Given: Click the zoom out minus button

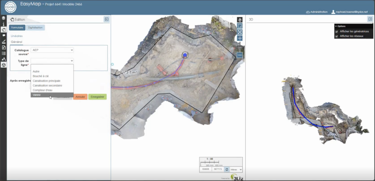Looking at the screenshot, I should 240,55.
